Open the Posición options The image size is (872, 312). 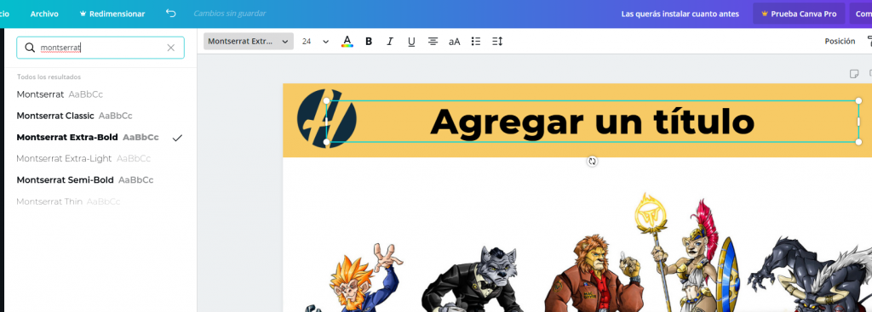(x=840, y=41)
